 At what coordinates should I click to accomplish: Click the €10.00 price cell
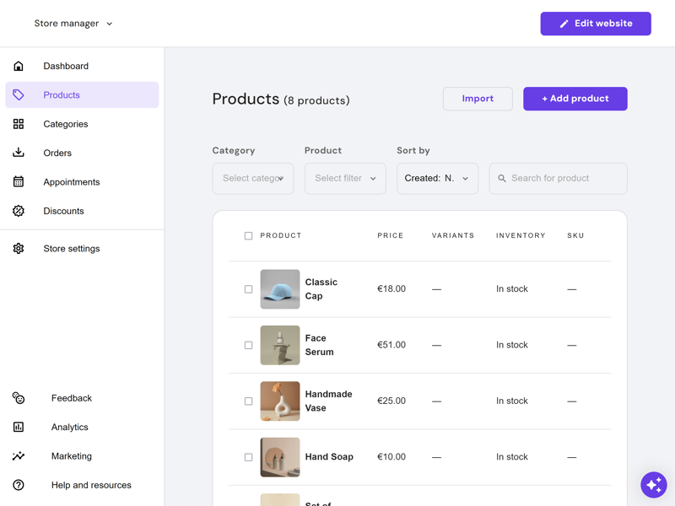point(391,456)
